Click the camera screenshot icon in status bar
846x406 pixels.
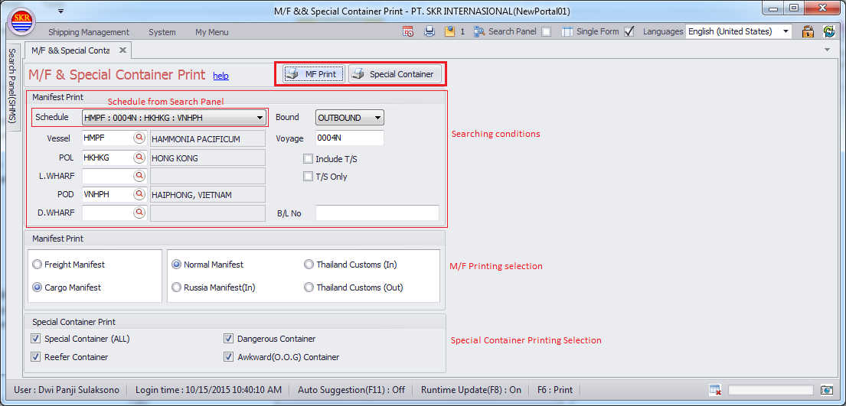click(827, 390)
